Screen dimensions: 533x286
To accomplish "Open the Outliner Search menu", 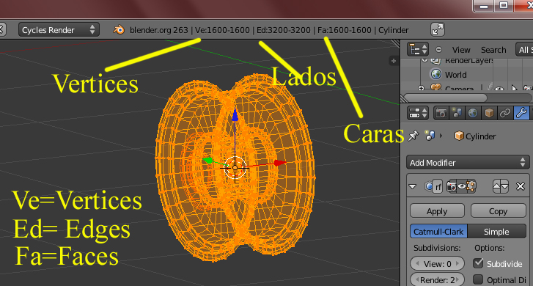I will coord(493,50).
